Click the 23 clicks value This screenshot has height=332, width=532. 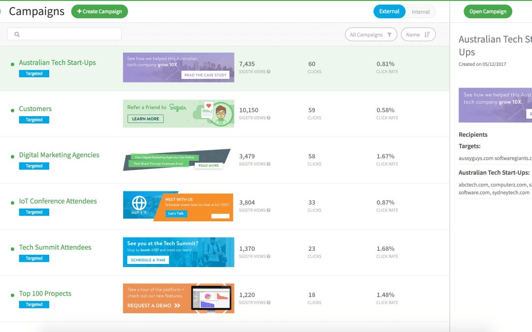coord(312,249)
